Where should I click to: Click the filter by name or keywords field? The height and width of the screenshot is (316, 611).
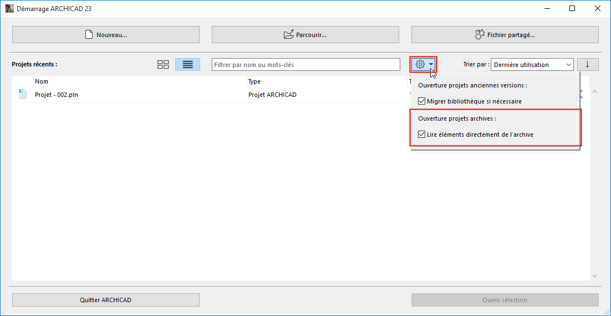point(306,65)
